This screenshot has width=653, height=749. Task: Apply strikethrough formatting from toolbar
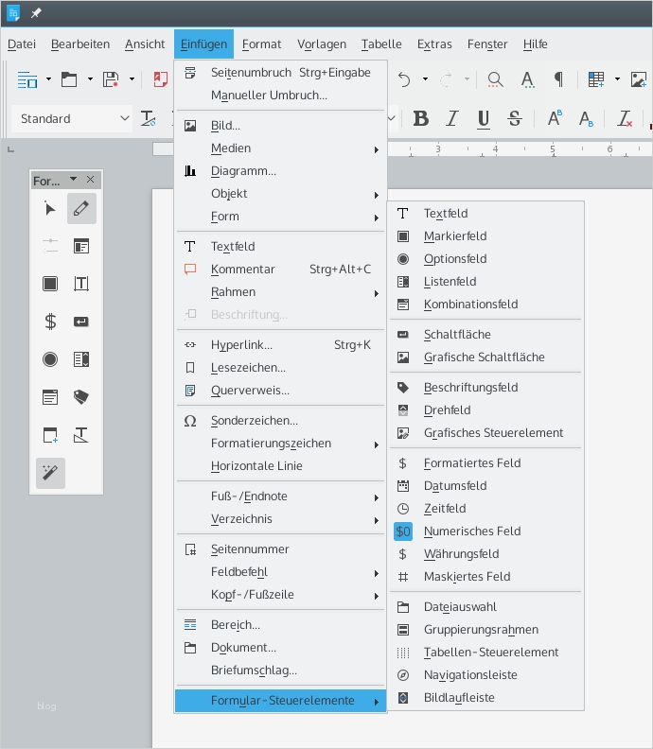coord(514,118)
